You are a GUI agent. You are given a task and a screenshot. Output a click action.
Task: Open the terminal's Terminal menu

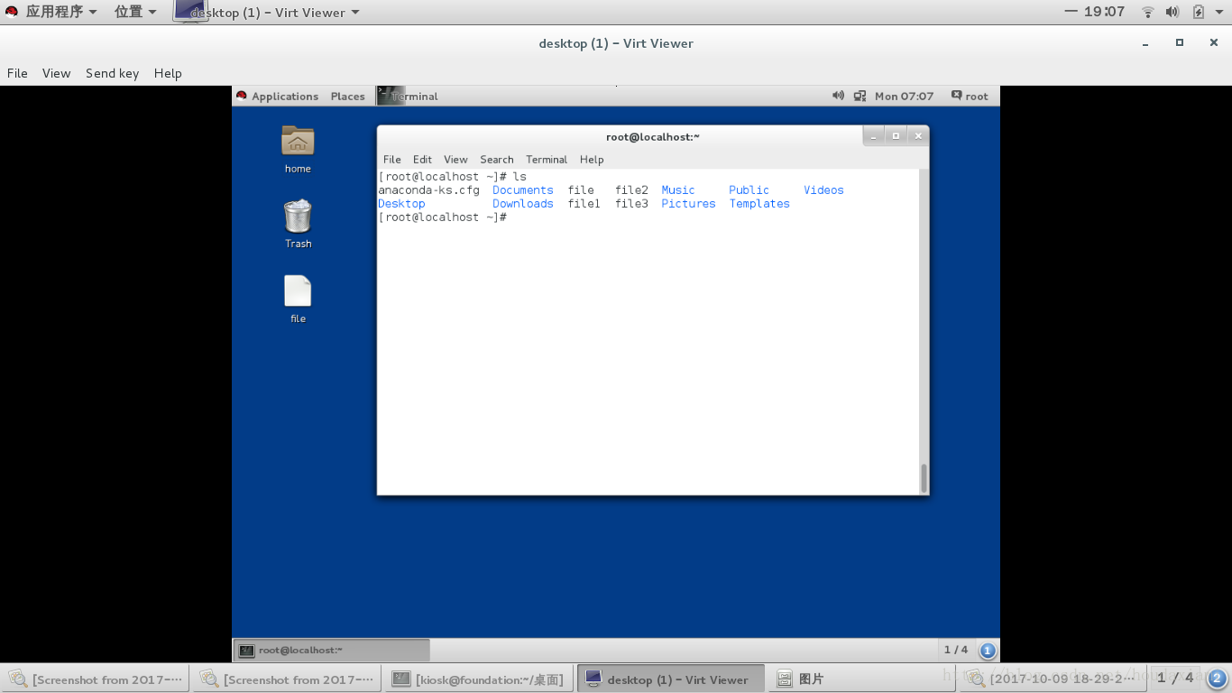547,159
